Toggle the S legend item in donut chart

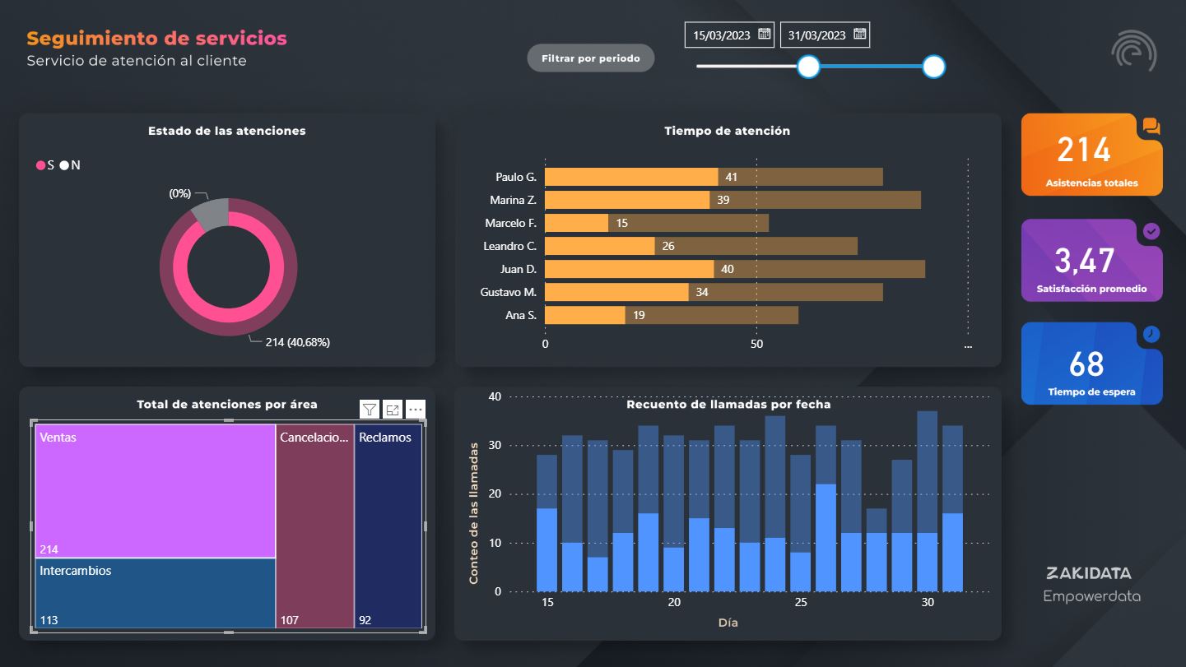click(45, 165)
